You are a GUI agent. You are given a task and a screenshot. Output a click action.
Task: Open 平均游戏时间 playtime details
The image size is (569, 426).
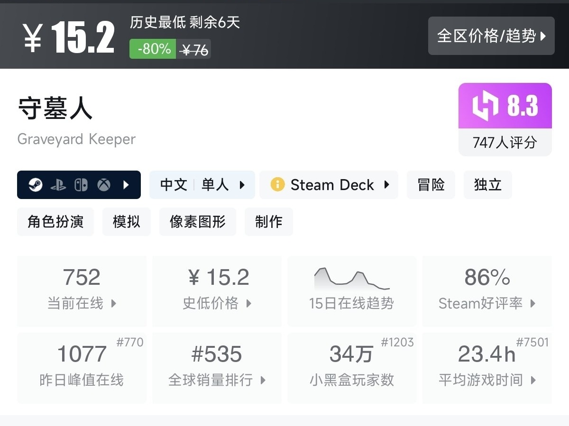(487, 368)
